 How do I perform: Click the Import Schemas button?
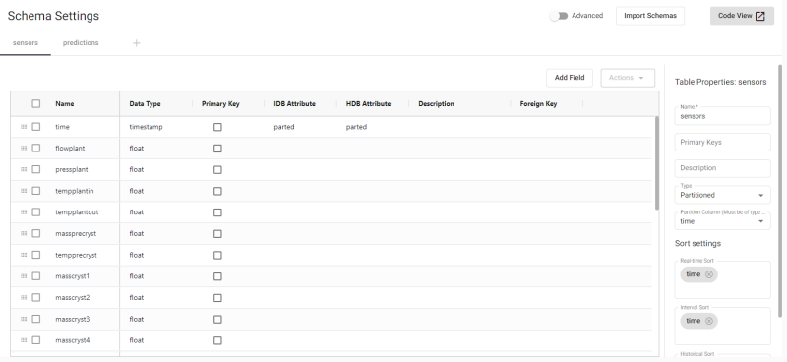coord(650,16)
